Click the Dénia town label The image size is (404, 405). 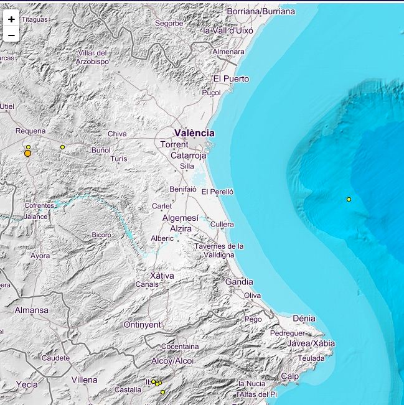click(304, 319)
